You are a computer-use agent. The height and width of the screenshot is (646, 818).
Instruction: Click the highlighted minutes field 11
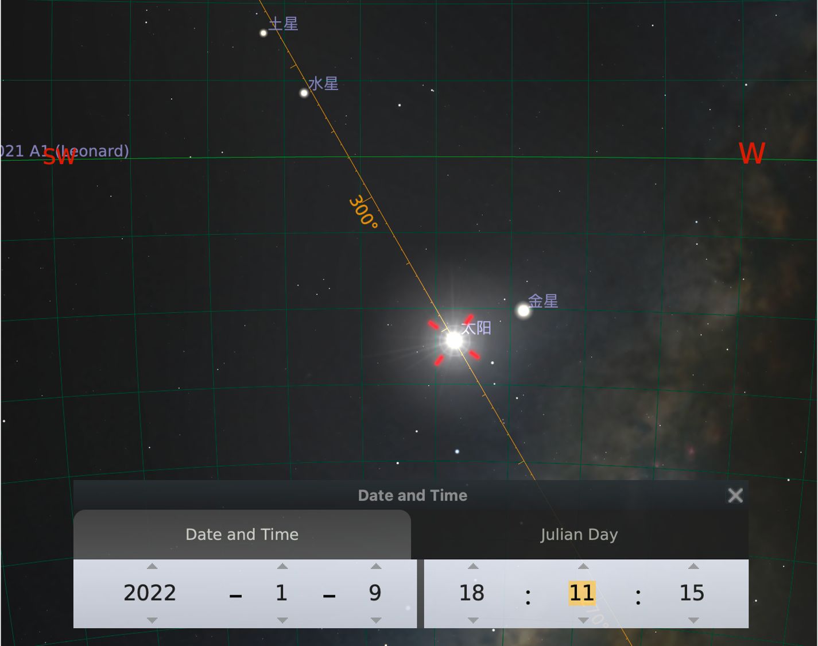click(582, 593)
